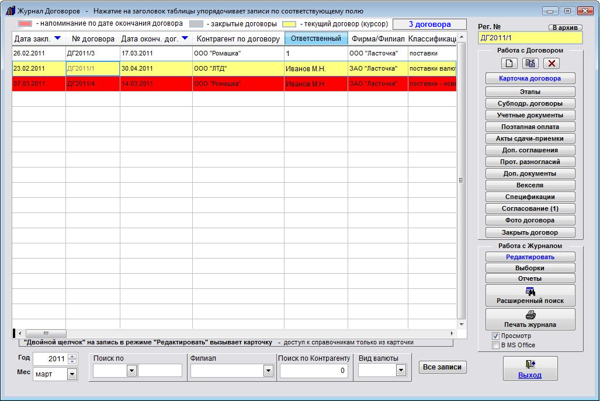Increase year with Год spinner up arrow
Screen dimensions: 600x401
pos(72,356)
